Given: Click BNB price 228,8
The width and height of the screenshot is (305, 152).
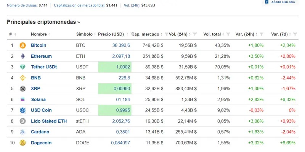Looking at the screenshot, I should (124, 78).
